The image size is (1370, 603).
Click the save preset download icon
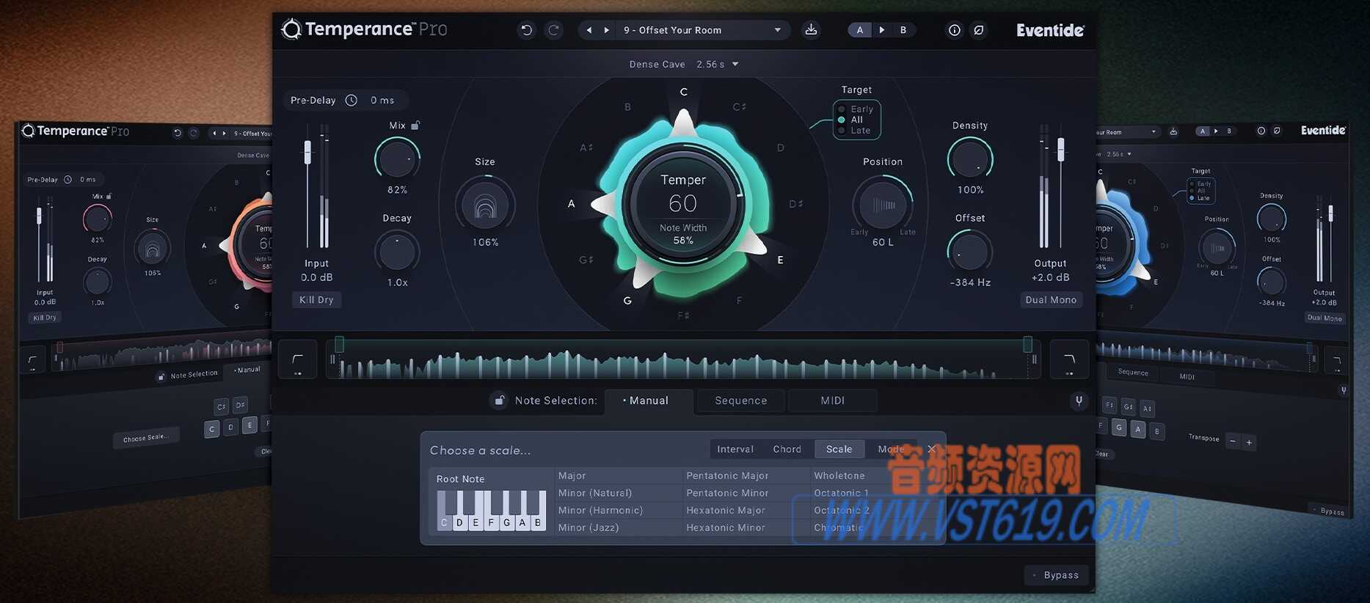pyautogui.click(x=811, y=29)
